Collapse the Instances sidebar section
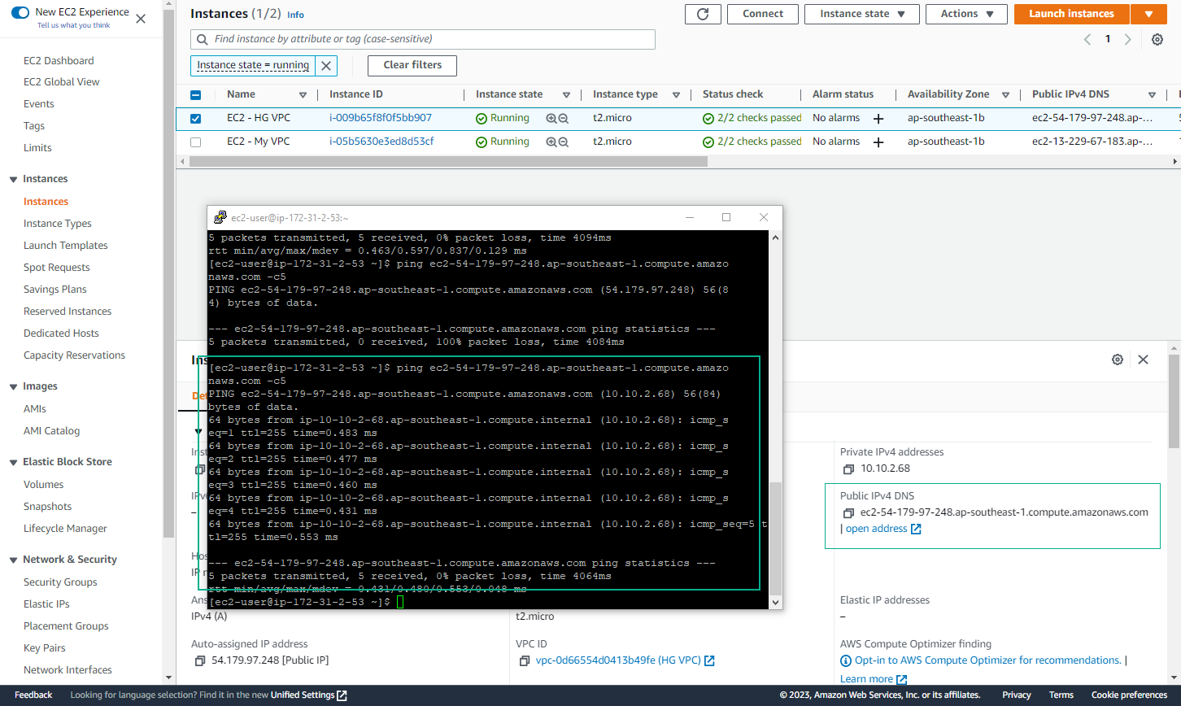Screen dimensions: 1181x706 pyautogui.click(x=13, y=180)
